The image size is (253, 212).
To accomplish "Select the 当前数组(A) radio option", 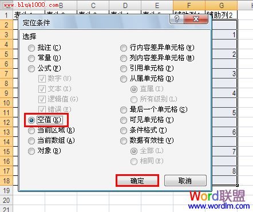I will (x=51, y=140).
